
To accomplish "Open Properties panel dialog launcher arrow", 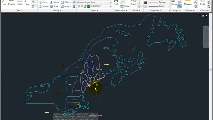I will coord(169,10).
